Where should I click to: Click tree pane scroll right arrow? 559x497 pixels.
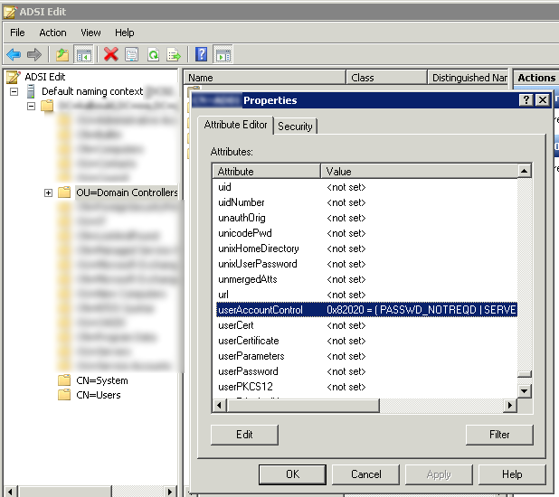[x=170, y=492]
